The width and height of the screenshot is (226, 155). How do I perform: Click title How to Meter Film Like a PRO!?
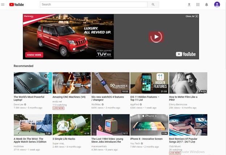183,99
